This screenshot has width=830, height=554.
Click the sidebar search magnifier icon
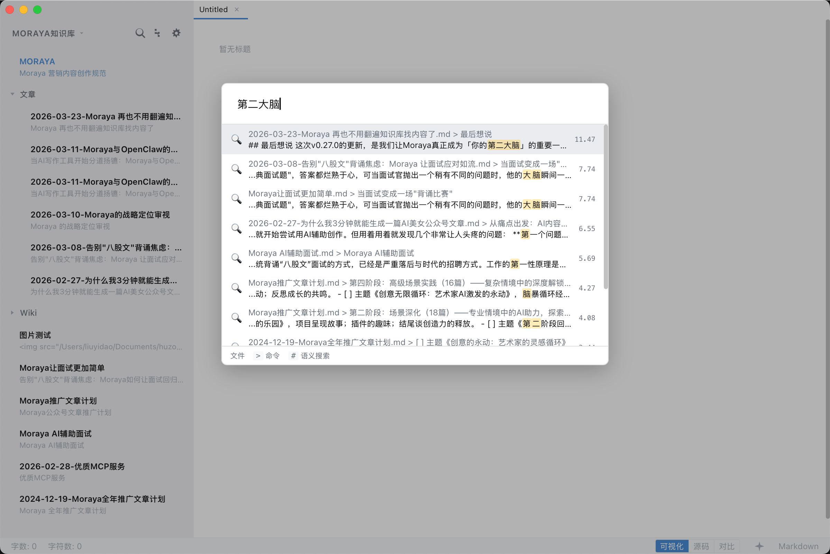pos(140,33)
